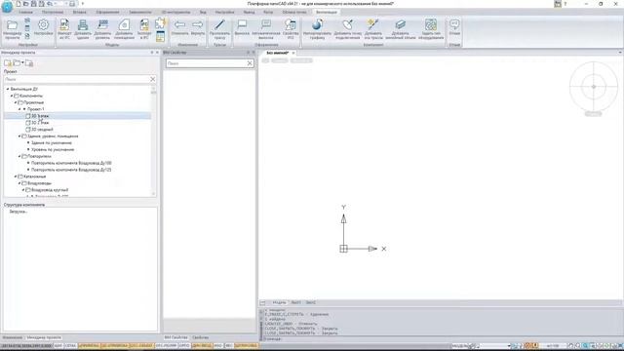Toggle ДИН-ВВОД in the status bar

tap(202, 346)
